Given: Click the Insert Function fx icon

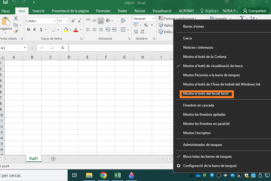Looking at the screenshot, I should pos(62,48).
